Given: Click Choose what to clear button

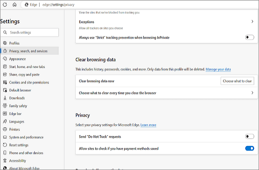Looking at the screenshot, I should coord(237,81).
